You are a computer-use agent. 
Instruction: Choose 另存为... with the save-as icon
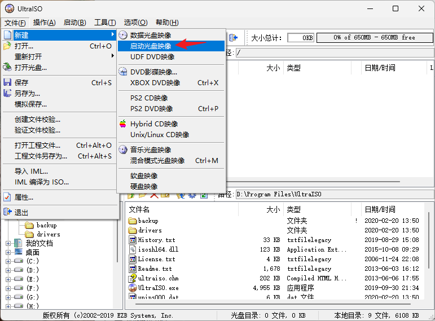coord(59,94)
